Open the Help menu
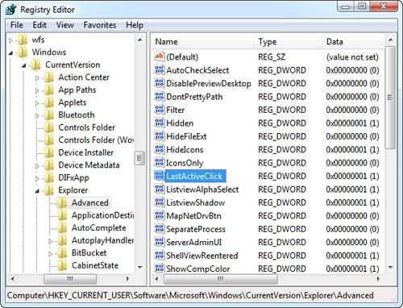The image size is (403, 308). click(x=135, y=25)
